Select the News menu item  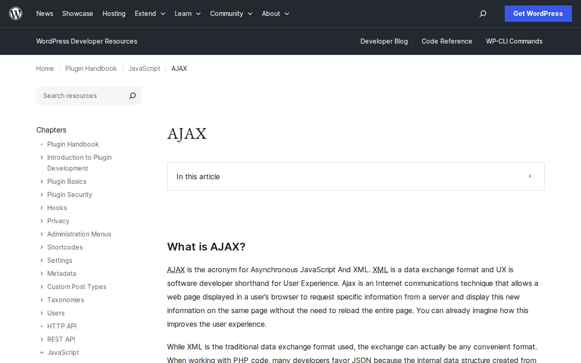44,14
